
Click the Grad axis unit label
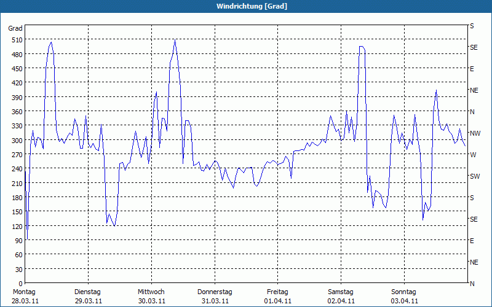[x=15, y=28]
